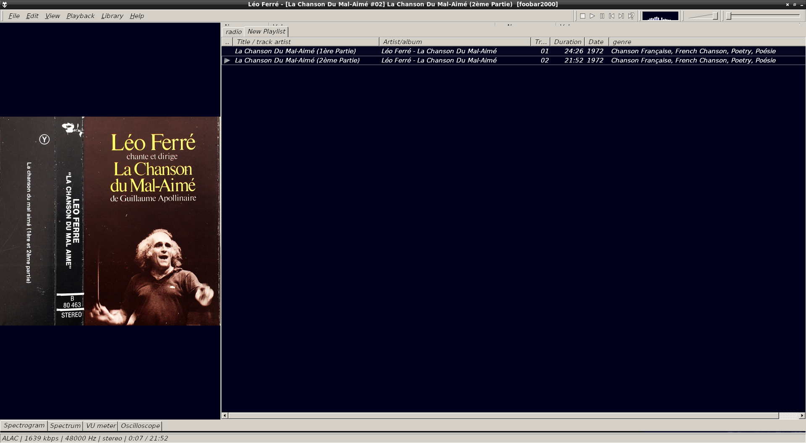Minimize the foobar2000 window
This screenshot has width=806, height=443.
point(802,4)
